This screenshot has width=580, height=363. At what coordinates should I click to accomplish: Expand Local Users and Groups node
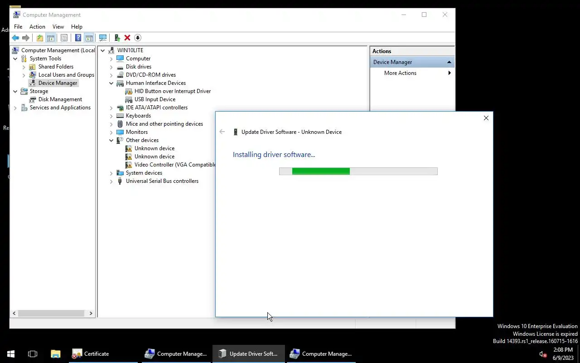(x=24, y=75)
